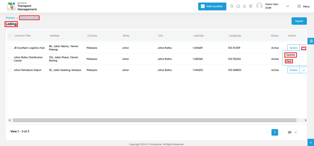Click the scroll-left arrow of table scrollbar
The image size is (314, 146).
[x=10, y=120]
